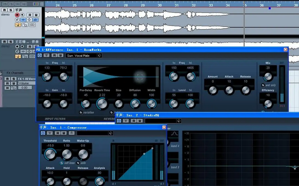The image size is (299, 186).
Task: Mute the 伴奏 track
Action: pyautogui.click(x=4, y=41)
